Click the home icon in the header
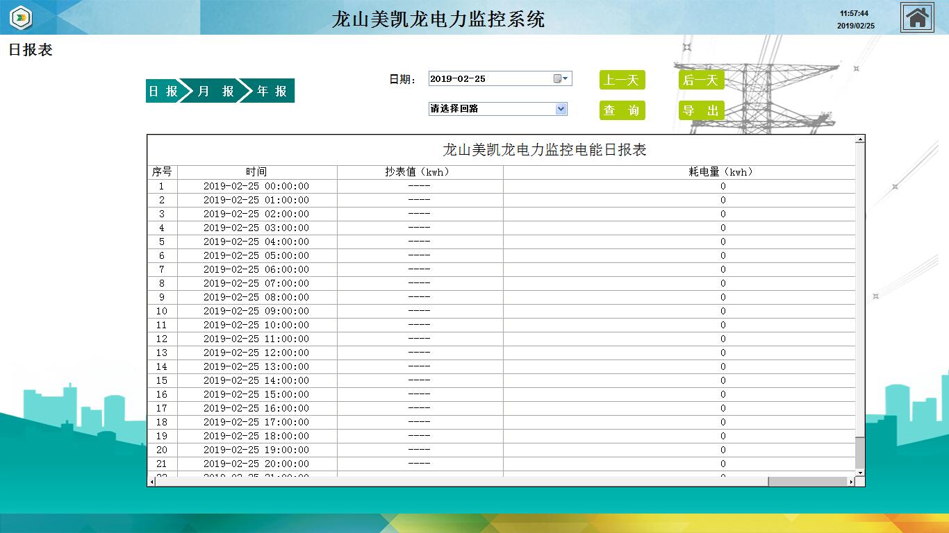Image resolution: width=949 pixels, height=533 pixels. pyautogui.click(x=917, y=17)
